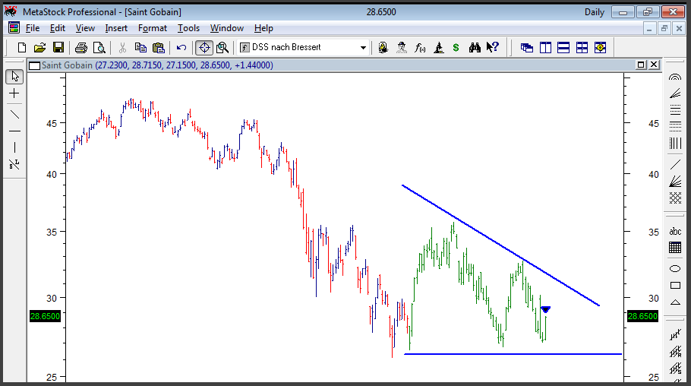Select the arrow pointer tool
This screenshot has height=386, width=691.
[14, 76]
